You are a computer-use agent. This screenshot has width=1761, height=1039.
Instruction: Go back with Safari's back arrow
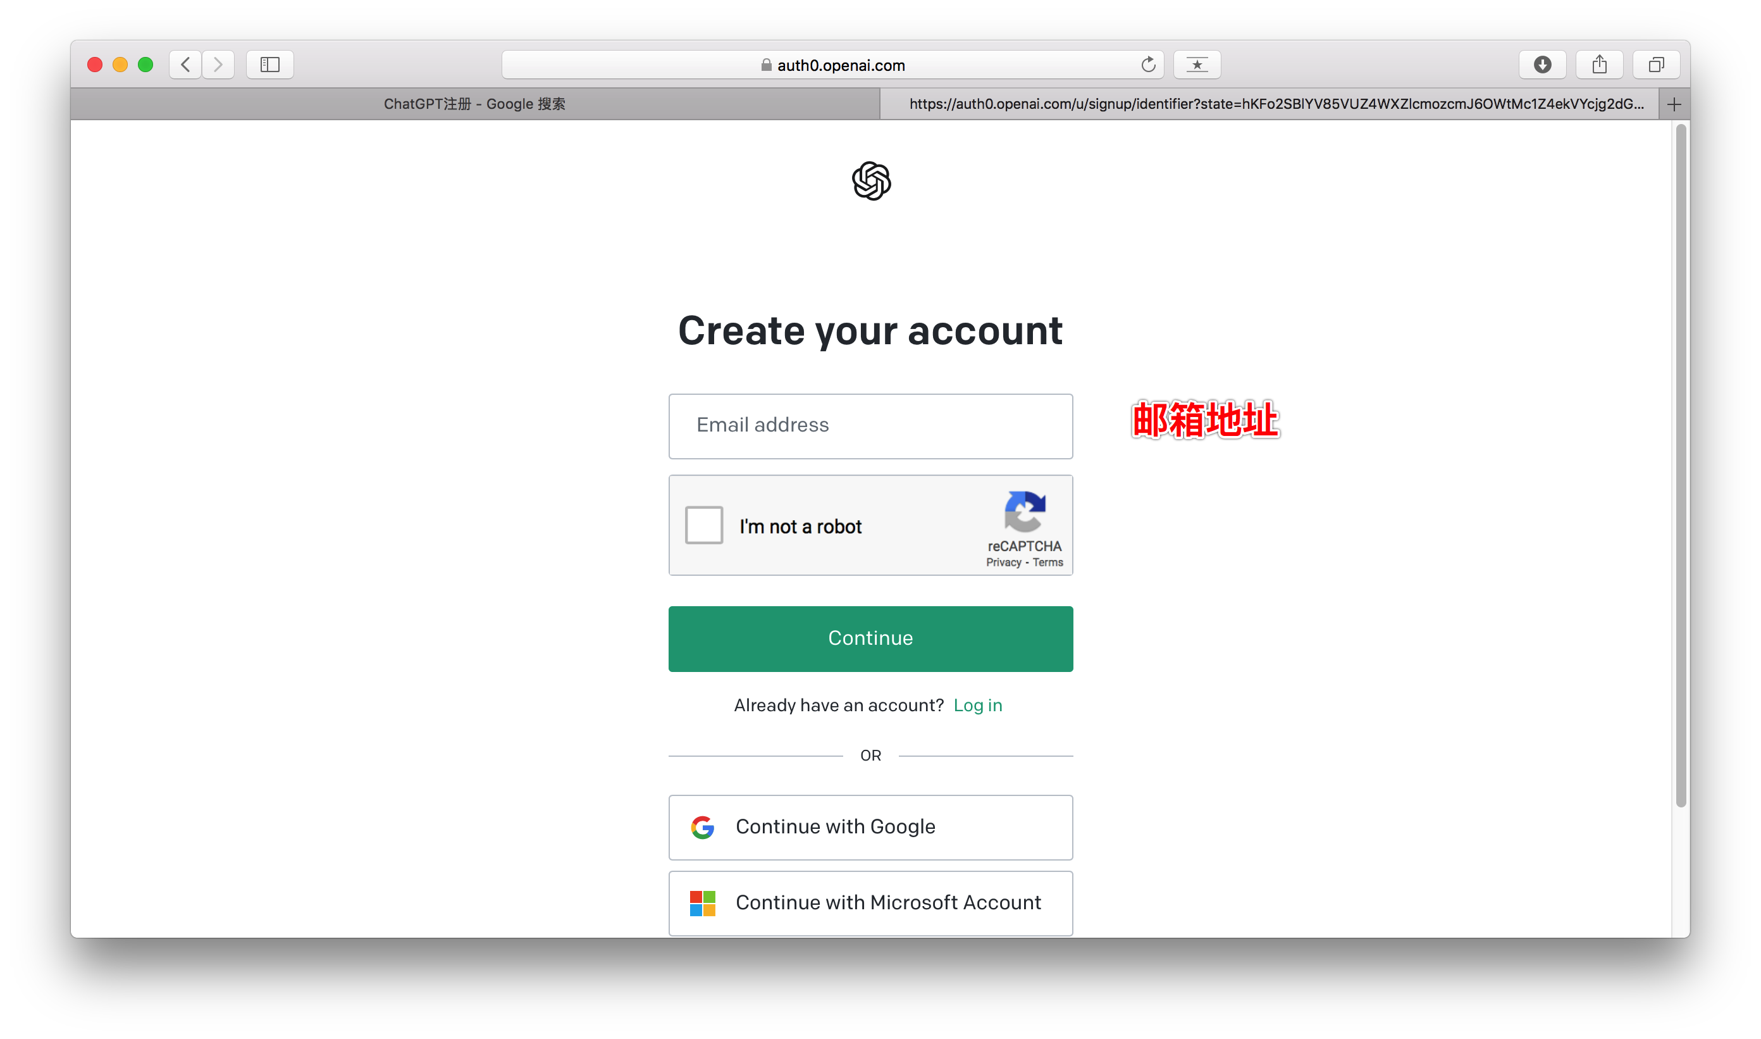[x=185, y=65]
